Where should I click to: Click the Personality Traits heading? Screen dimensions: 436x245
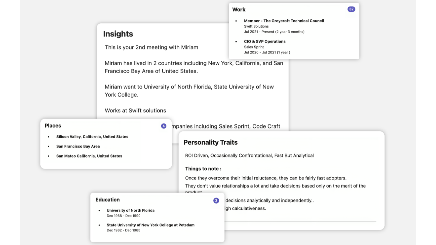tap(211, 142)
